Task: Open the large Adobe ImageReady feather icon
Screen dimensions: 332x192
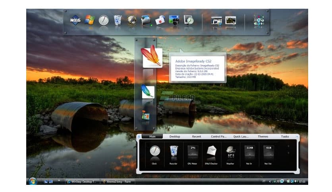Action: pos(151,56)
